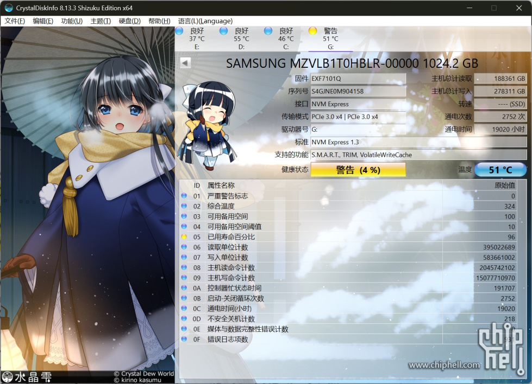Viewport: 532px width, 384px height.
Task: Click the status dot of attribute 09
Action: (184, 277)
